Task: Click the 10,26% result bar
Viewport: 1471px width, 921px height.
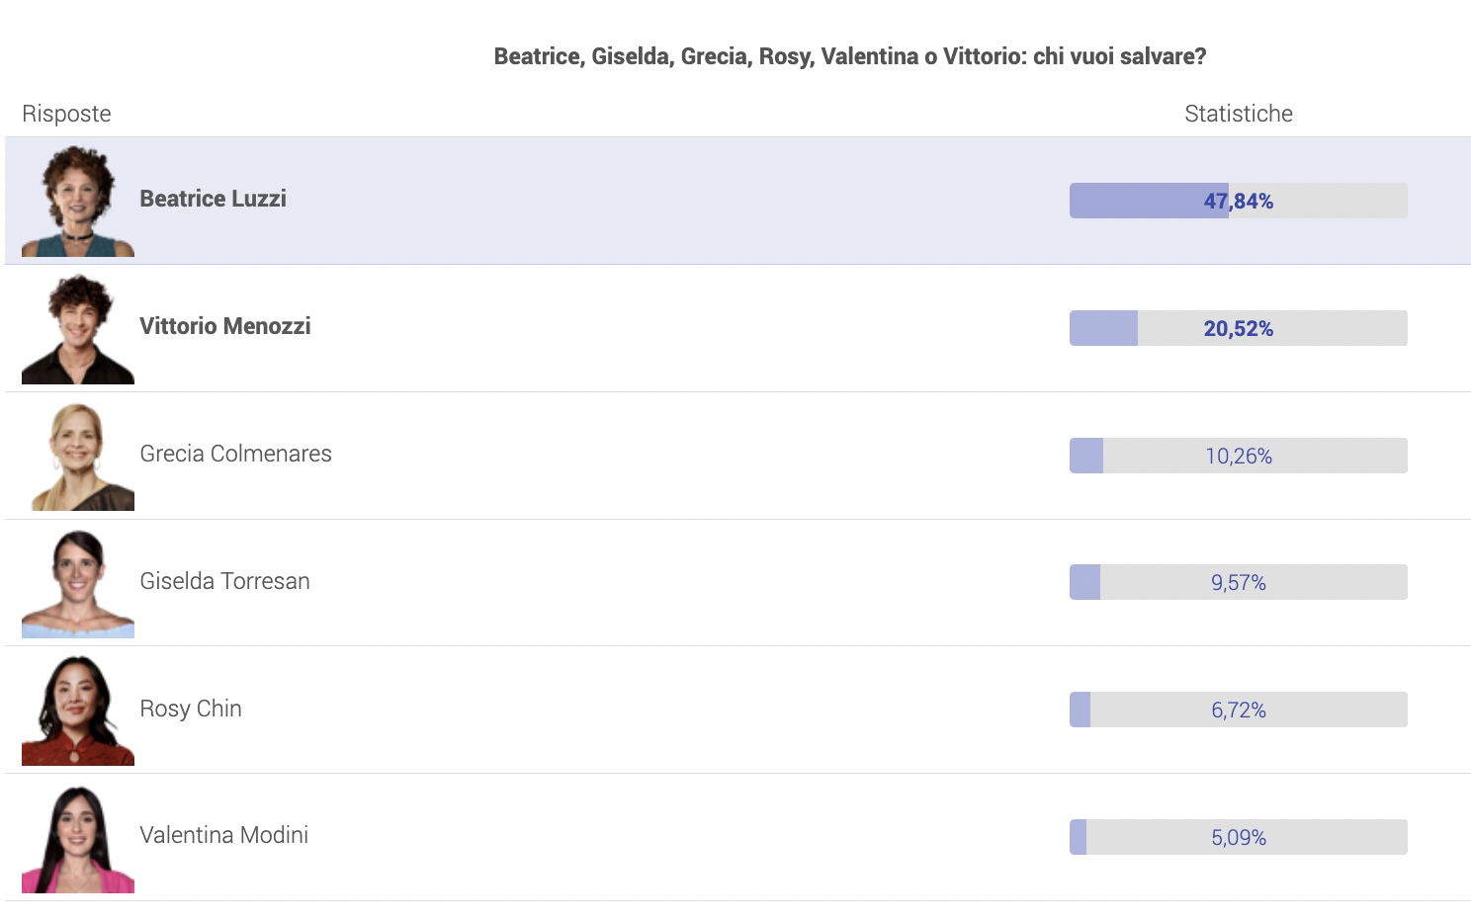Action: (x=1239, y=456)
